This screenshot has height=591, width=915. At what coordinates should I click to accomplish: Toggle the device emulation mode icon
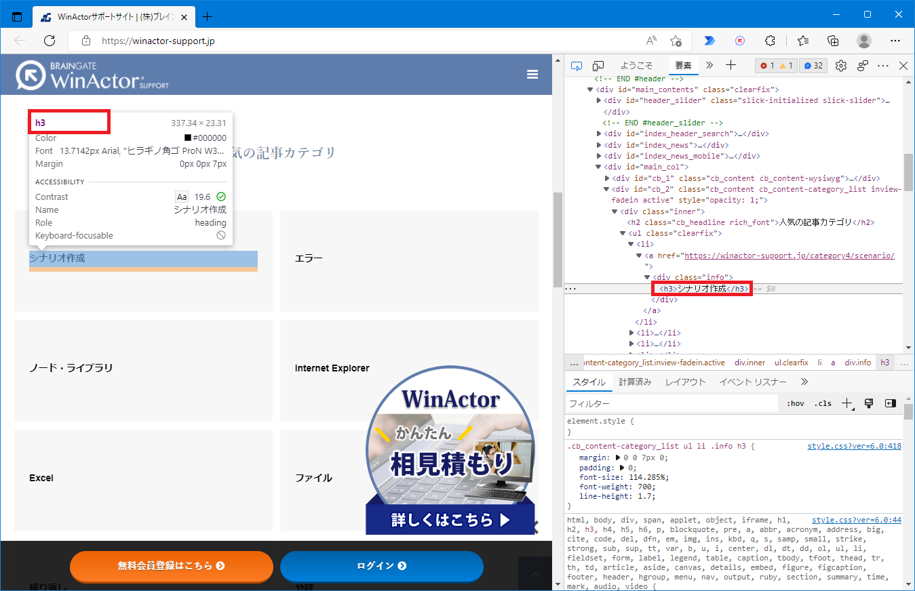point(598,65)
